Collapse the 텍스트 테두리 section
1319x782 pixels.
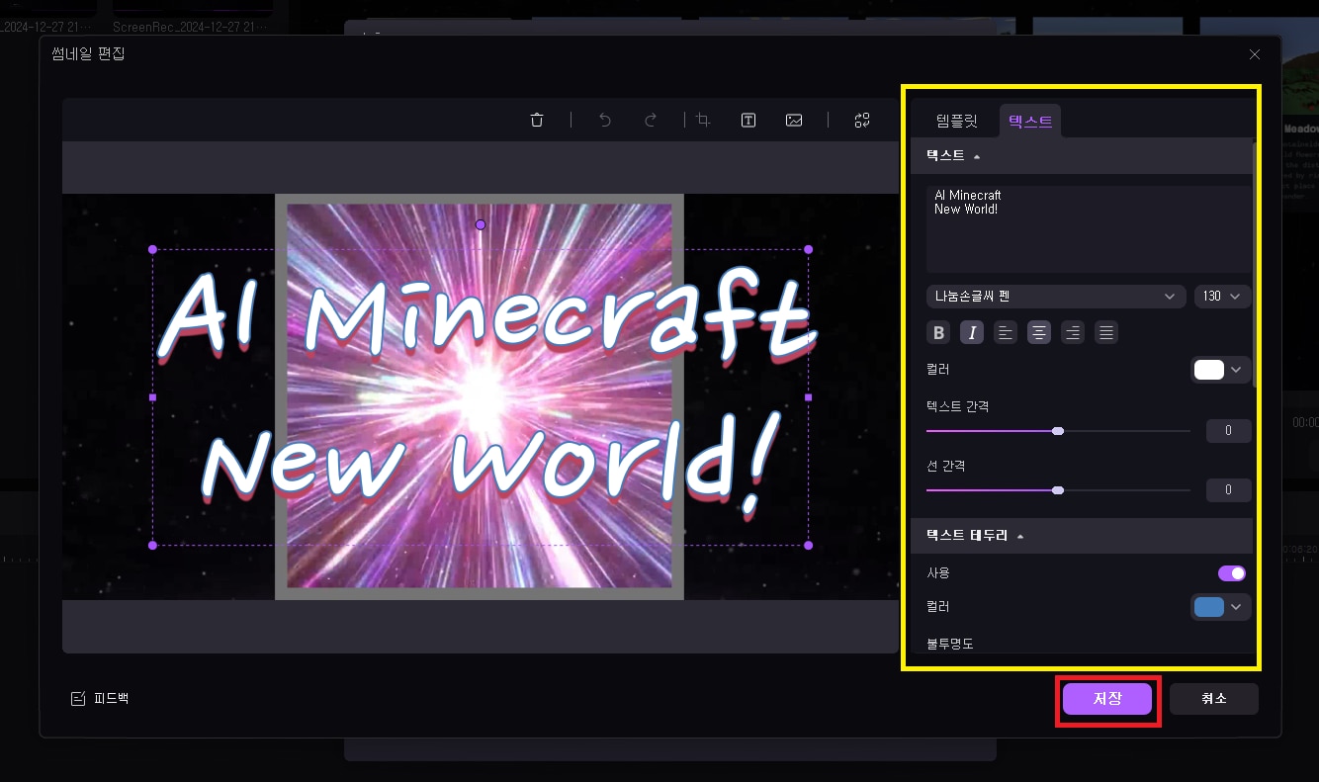pos(1082,536)
